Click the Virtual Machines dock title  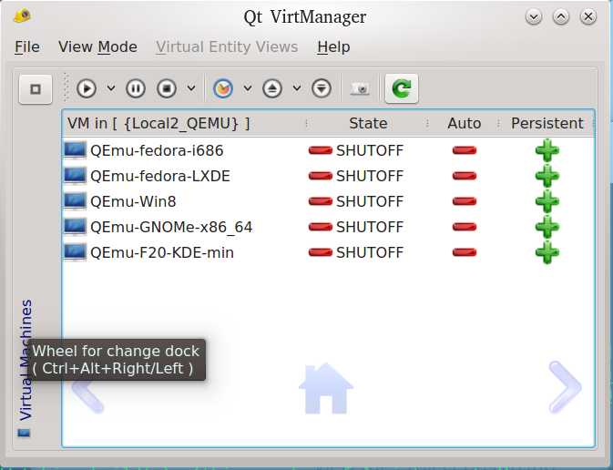coord(26,360)
